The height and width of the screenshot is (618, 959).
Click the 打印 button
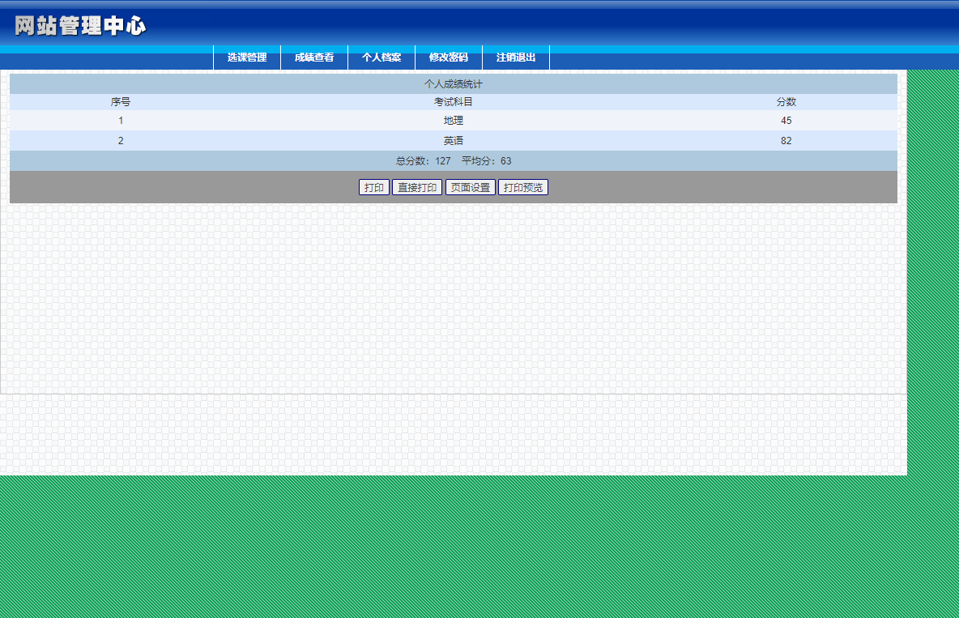(x=373, y=187)
